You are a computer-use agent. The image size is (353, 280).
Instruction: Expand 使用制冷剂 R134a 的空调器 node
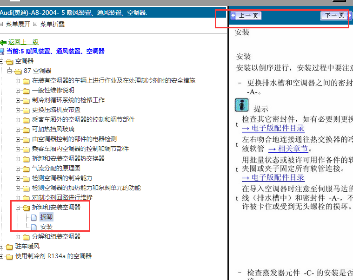pos(1,256)
